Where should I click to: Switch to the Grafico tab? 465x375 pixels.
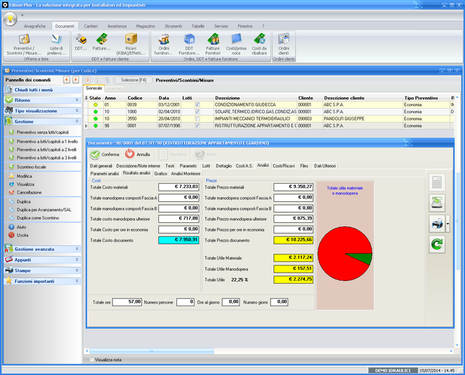click(160, 172)
